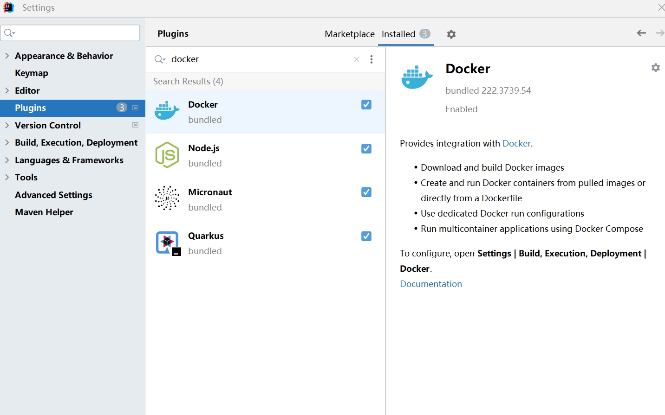Screen dimensions: 665x415
Task: Uncheck the Node.js plugin checkbox
Action: (366, 148)
